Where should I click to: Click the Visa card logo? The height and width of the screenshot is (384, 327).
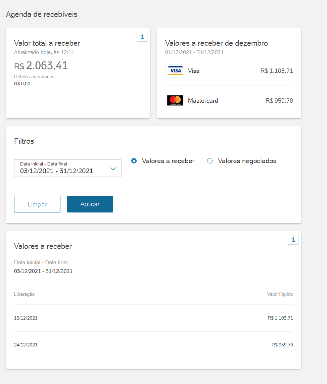point(175,71)
